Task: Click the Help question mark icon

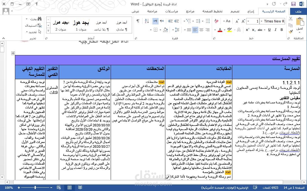Action: (x=37, y=4)
